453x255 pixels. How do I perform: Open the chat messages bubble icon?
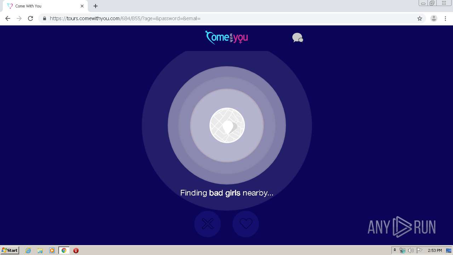pyautogui.click(x=298, y=38)
